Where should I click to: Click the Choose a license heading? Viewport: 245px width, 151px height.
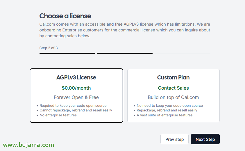65,16
